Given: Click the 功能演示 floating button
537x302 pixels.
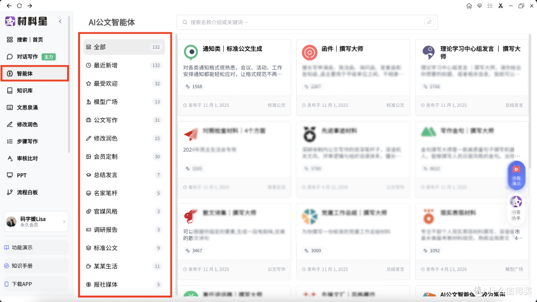Looking at the screenshot, I should 516,175.
